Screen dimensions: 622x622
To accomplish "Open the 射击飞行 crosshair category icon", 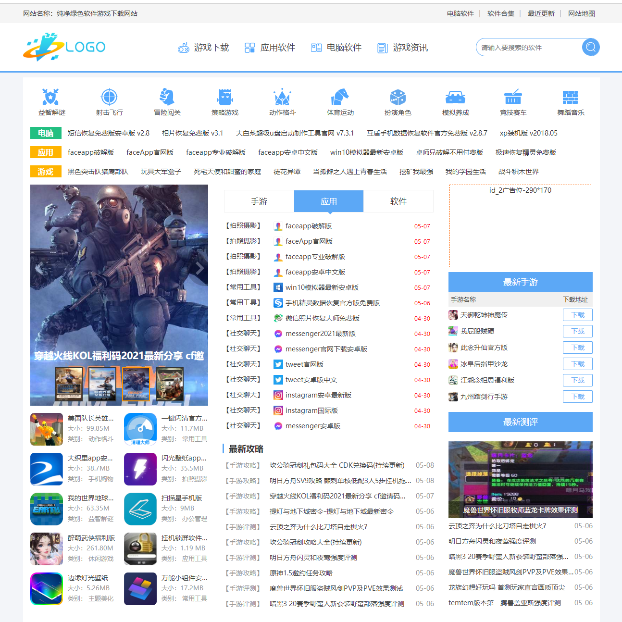I will pyautogui.click(x=109, y=97).
